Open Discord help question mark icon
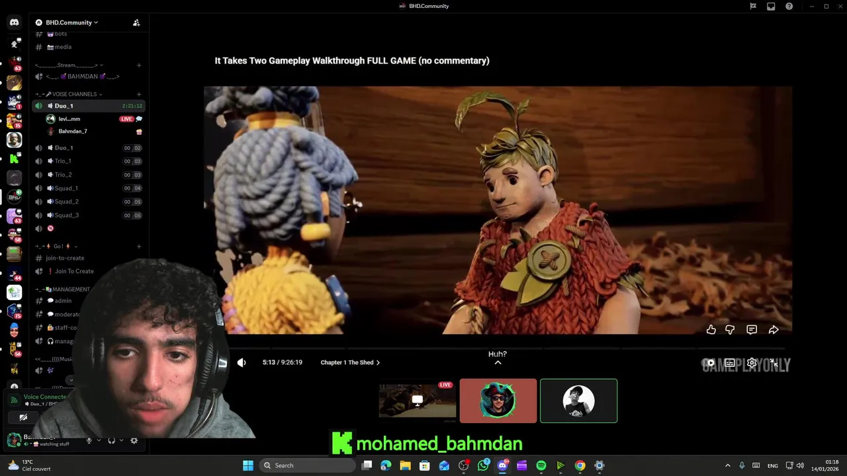Viewport: 847px width, 476px height. tap(789, 6)
